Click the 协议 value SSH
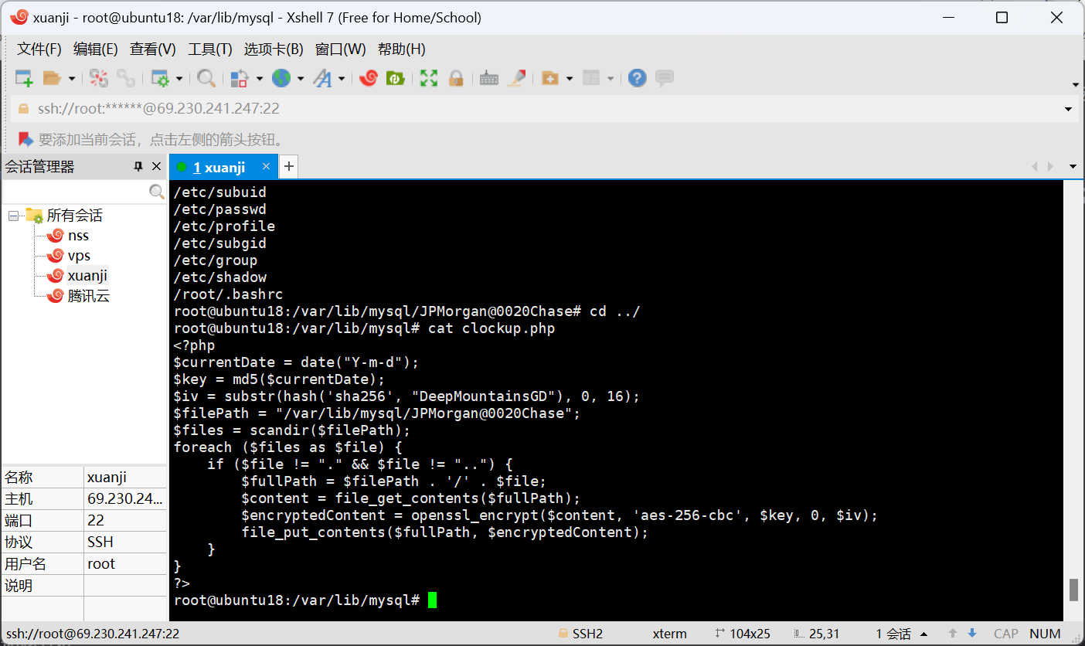 point(125,542)
